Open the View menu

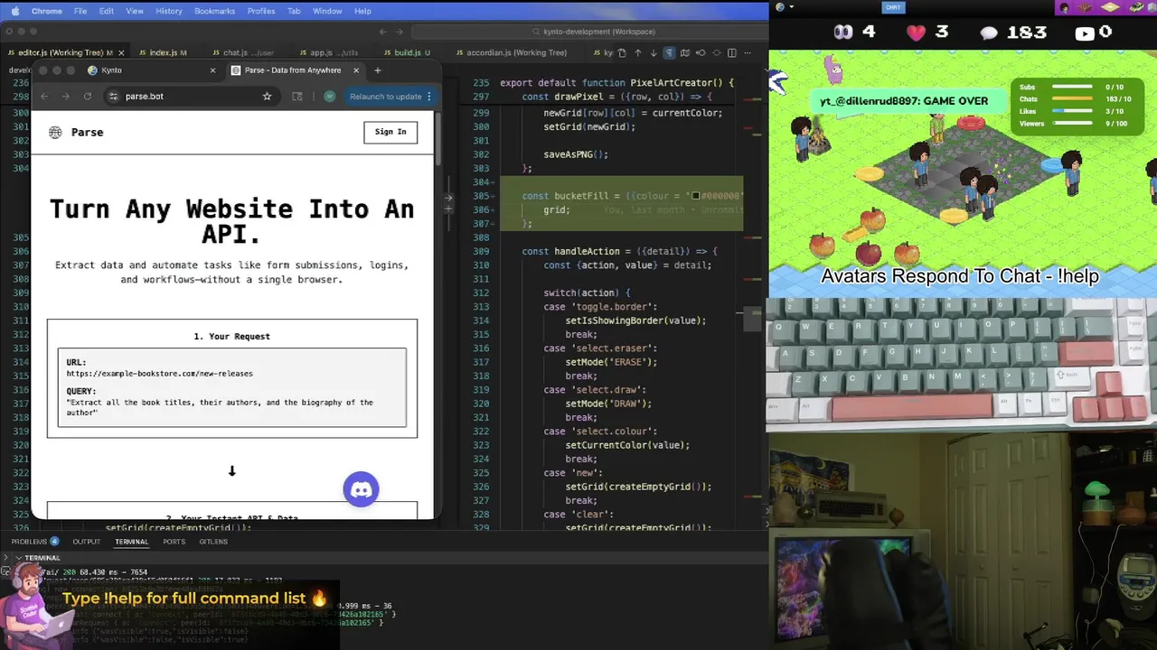coord(135,11)
